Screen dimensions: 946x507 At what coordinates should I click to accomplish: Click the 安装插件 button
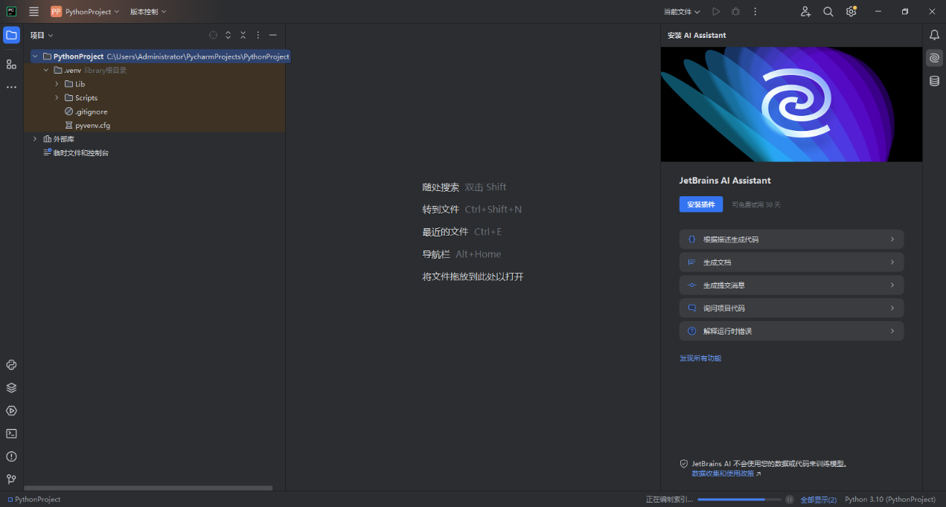point(700,204)
